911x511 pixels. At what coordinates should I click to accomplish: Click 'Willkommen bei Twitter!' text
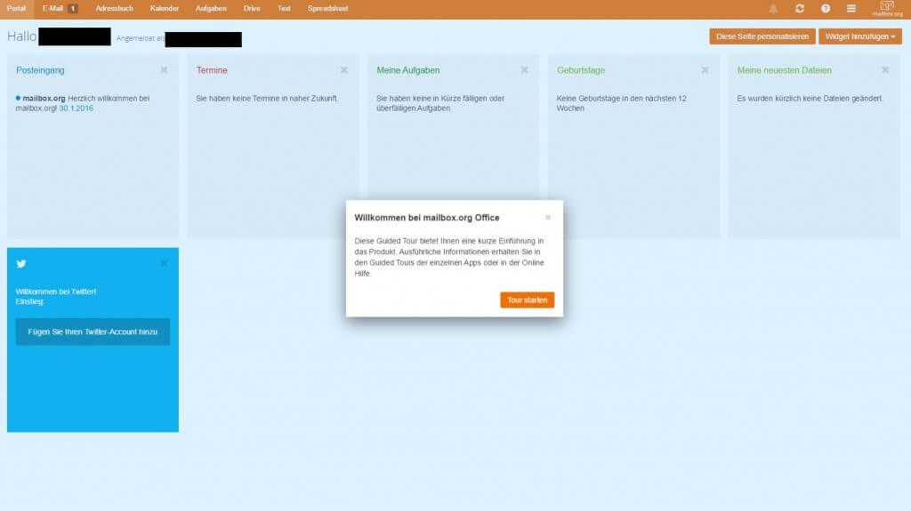[56, 291]
